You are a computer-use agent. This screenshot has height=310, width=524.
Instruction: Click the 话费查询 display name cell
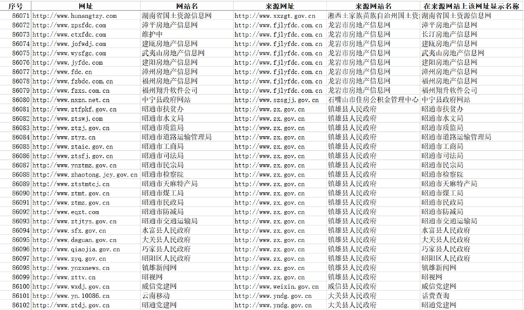pyautogui.click(x=438, y=296)
